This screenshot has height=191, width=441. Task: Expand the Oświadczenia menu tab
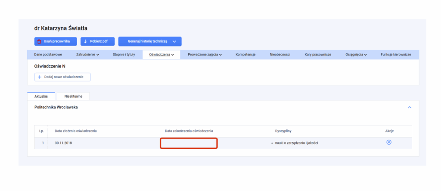click(161, 55)
